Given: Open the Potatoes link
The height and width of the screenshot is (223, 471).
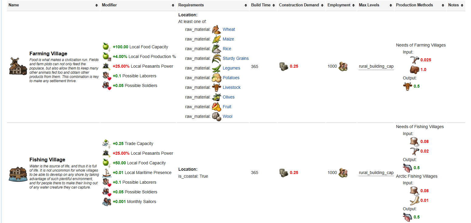Looking at the screenshot, I should [x=231, y=78].
